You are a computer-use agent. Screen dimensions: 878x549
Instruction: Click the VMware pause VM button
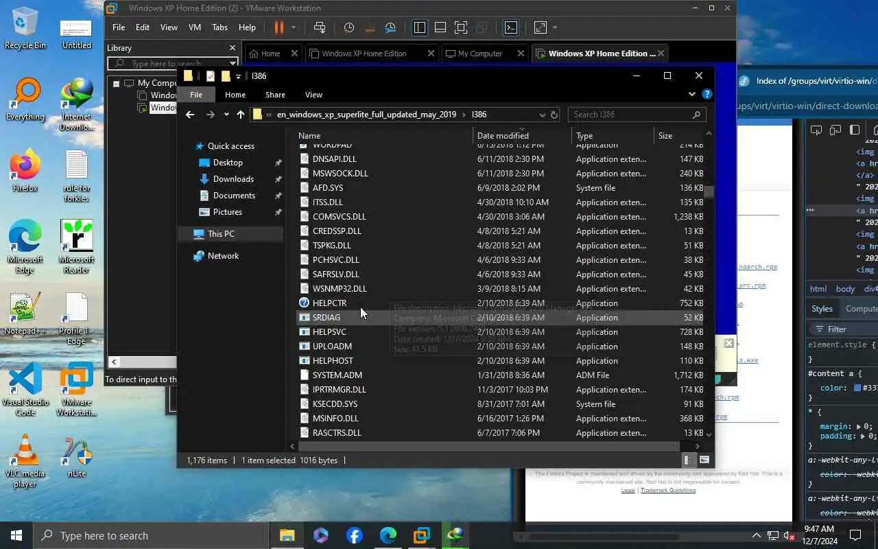click(279, 27)
